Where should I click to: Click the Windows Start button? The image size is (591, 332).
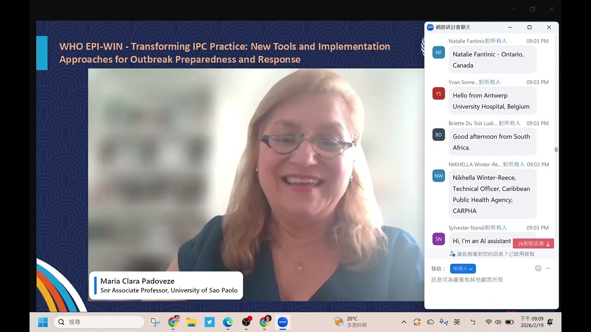pos(43,322)
